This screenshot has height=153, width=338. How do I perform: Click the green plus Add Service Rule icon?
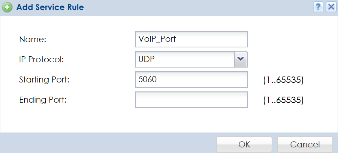pyautogui.click(x=7, y=7)
